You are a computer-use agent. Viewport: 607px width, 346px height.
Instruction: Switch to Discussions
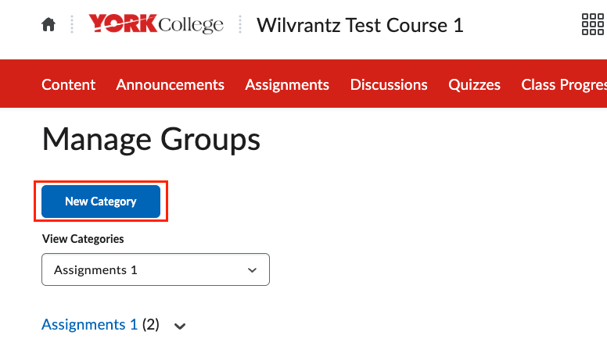click(389, 84)
